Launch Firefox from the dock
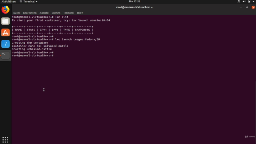This screenshot has height=144, width=256. coord(5,10)
